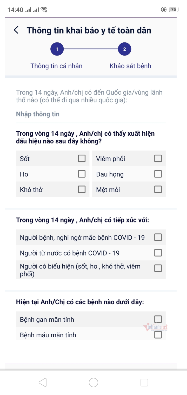Screen dimensions: 187x395
Task: Select step 1 circle indicator
Action: 57,49
